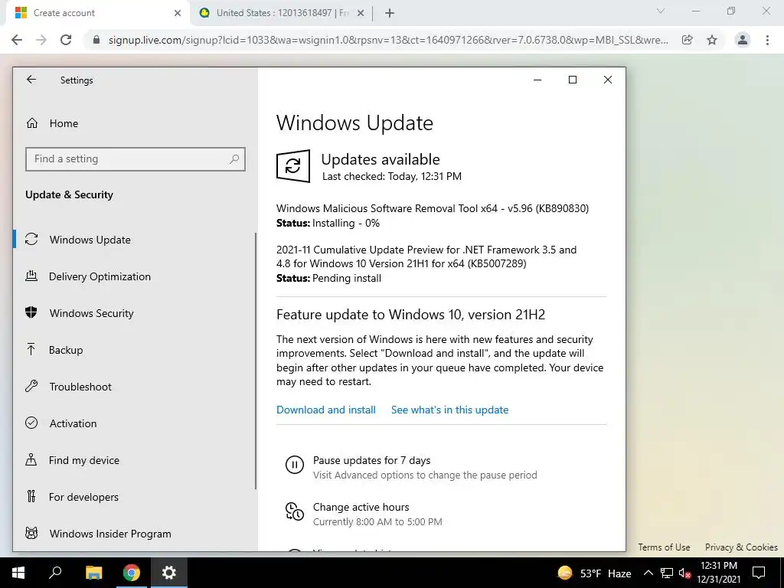The image size is (784, 588).
Task: Open the Chrome profile icon
Action: [x=743, y=40]
